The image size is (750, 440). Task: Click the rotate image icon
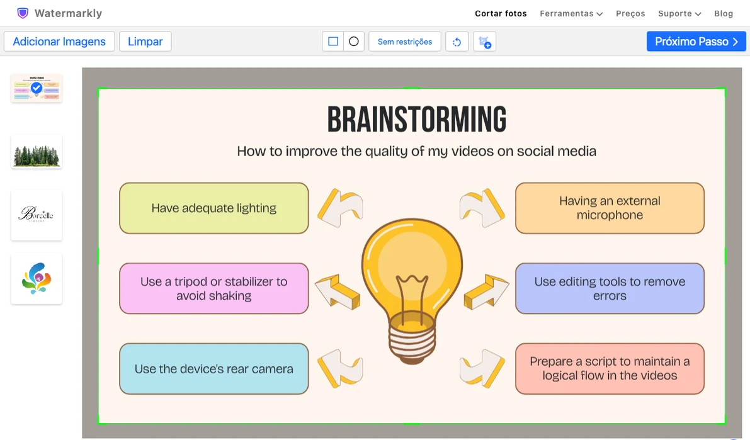click(457, 42)
